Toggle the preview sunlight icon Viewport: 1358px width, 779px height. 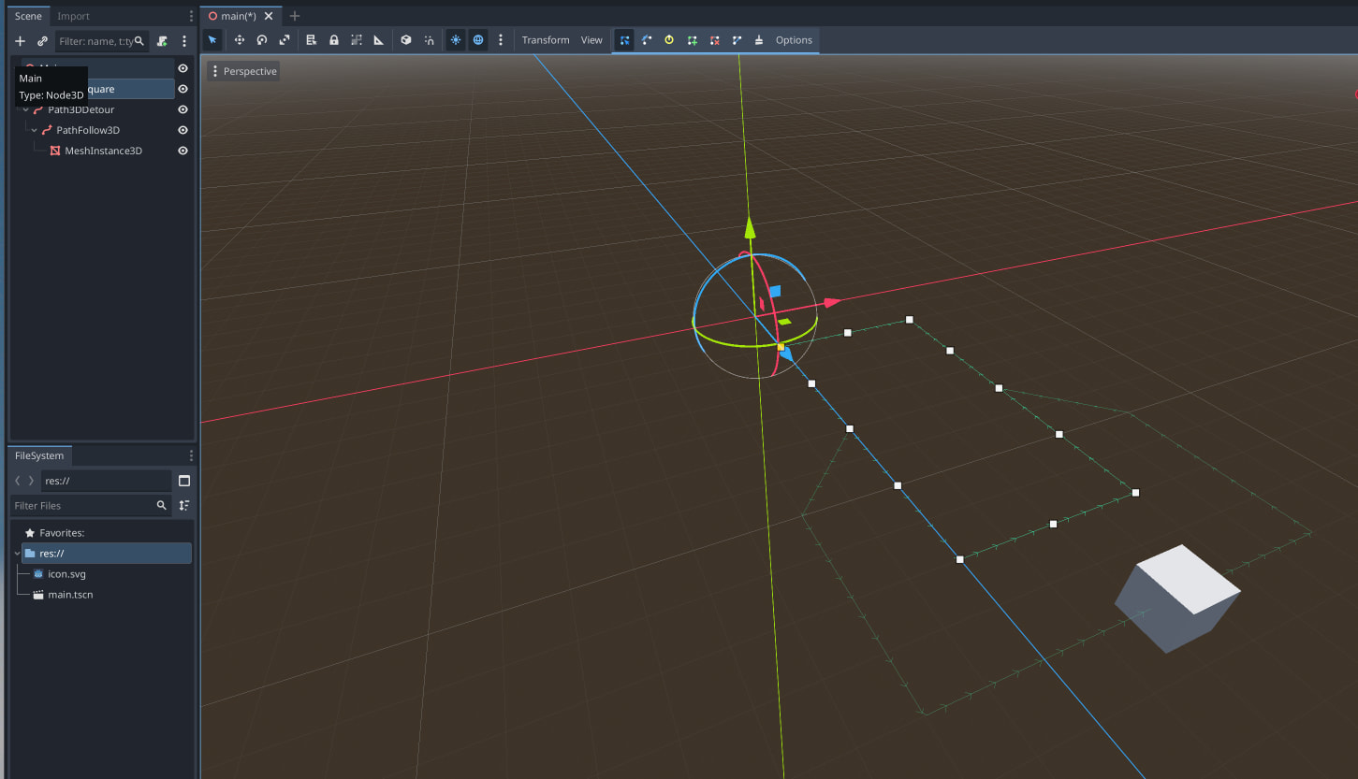tap(456, 40)
